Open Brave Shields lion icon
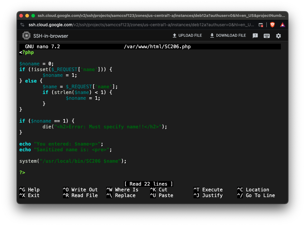 coord(272,25)
